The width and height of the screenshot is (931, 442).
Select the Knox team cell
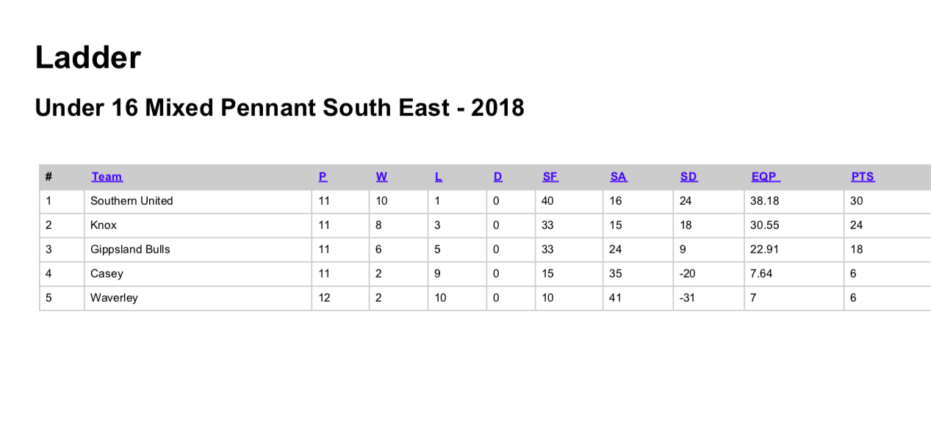click(x=198, y=225)
